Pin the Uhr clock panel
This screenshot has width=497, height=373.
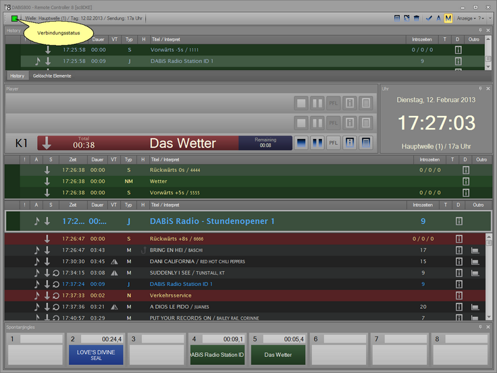[x=481, y=88]
